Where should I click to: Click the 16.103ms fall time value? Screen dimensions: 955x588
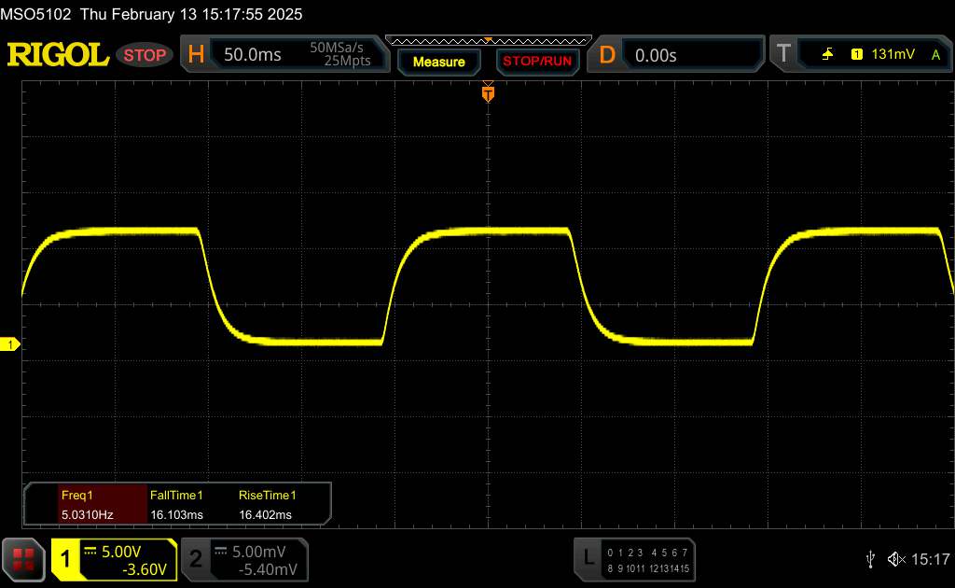click(176, 515)
